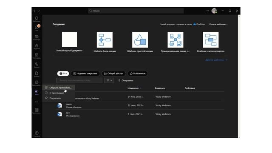The image size is (272, 153).
Task: Choose Открыть приложение in context menu
Action: (x=59, y=88)
